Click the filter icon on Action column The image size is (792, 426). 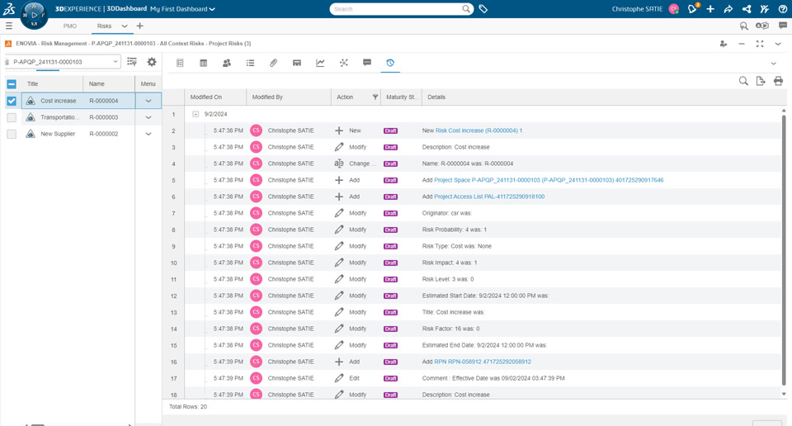click(x=375, y=97)
